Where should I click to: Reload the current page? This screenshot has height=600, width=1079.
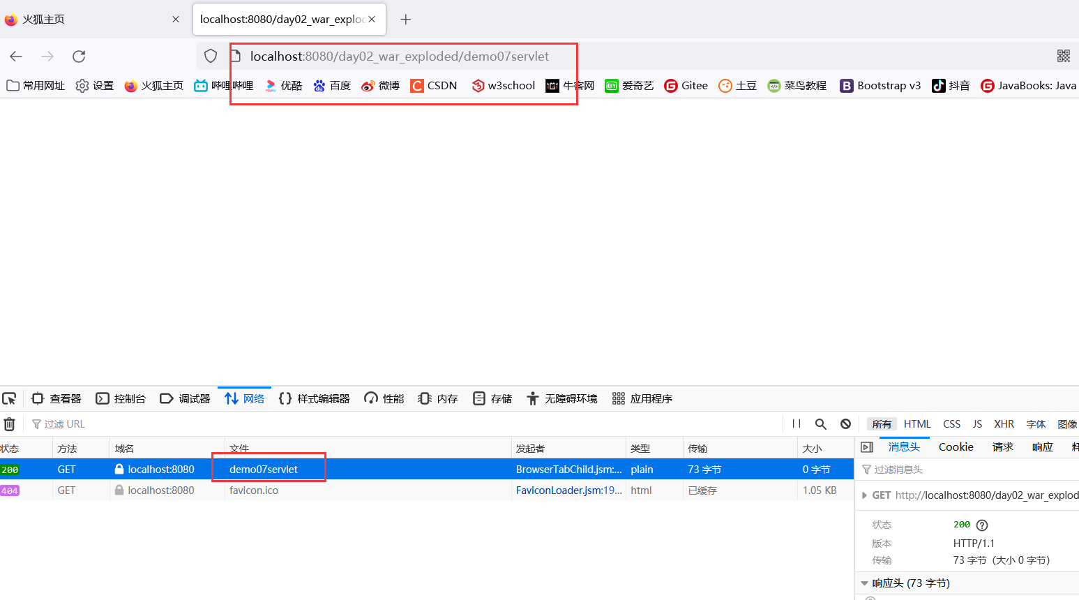(78, 56)
